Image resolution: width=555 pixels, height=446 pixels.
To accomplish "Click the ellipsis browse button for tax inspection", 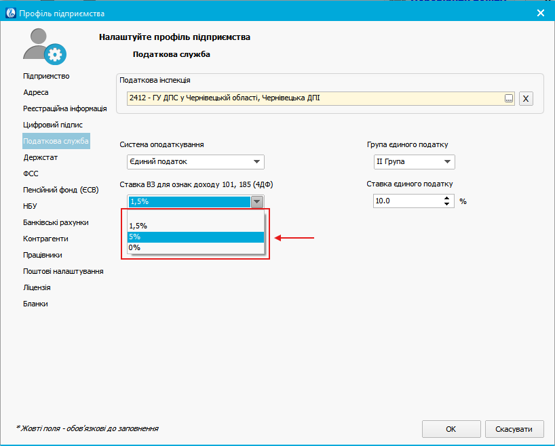I will click(508, 98).
